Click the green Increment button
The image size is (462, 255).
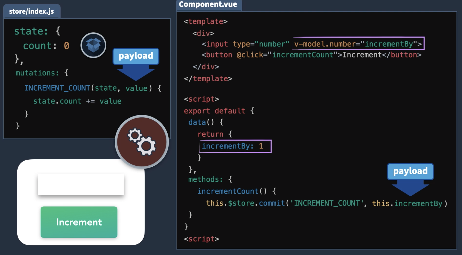click(x=79, y=222)
